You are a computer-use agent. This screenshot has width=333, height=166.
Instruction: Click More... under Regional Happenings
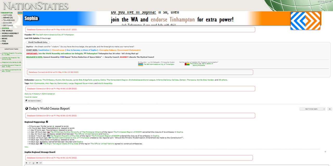coord(27,147)
